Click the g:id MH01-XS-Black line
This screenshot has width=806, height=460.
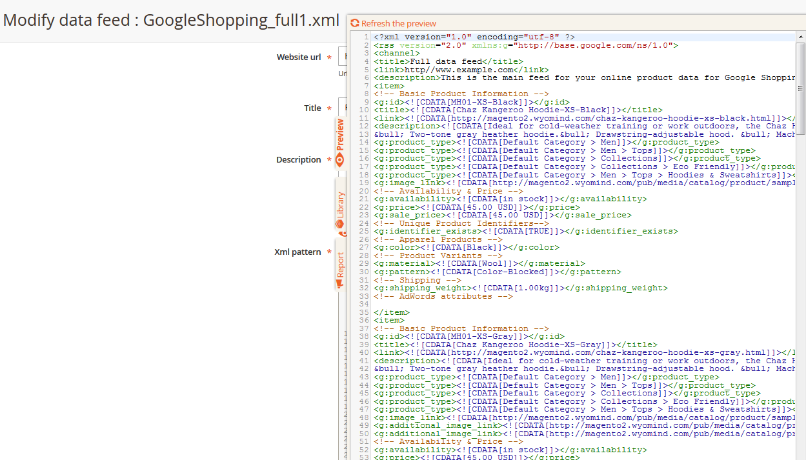(471, 102)
